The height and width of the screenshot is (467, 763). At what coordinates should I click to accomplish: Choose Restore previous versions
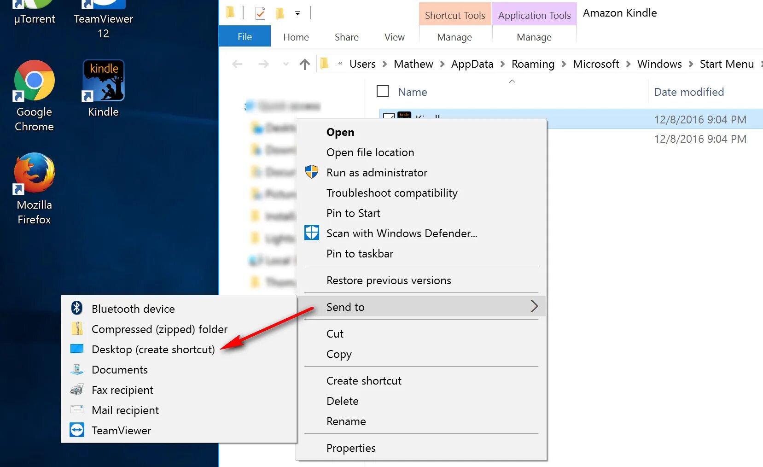tap(421, 280)
